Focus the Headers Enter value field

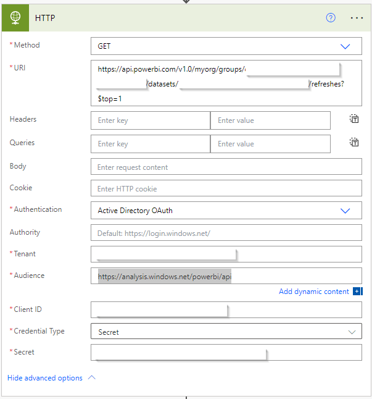(270, 120)
